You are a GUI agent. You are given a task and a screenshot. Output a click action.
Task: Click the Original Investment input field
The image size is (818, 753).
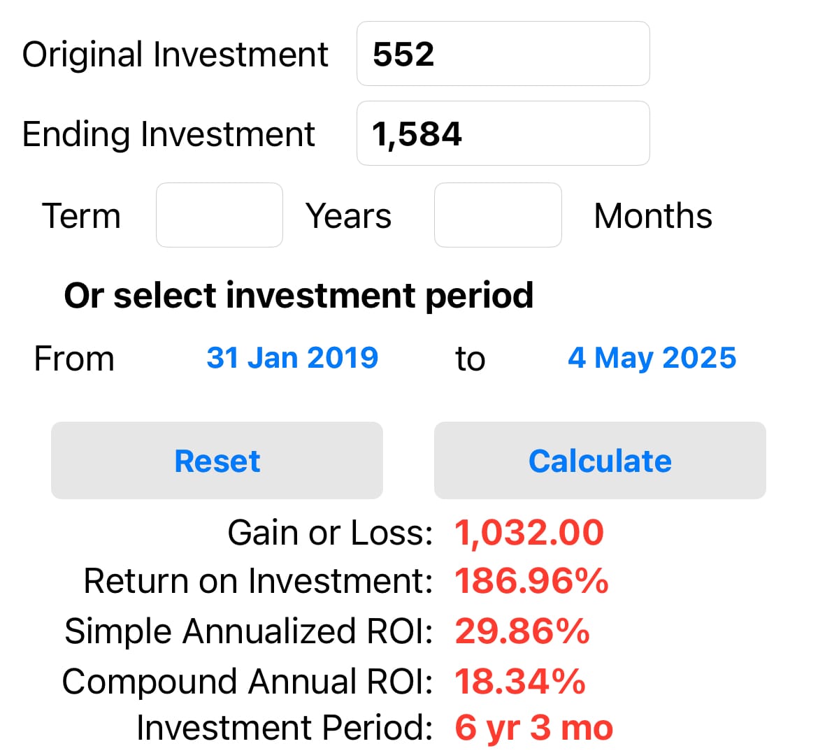pyautogui.click(x=503, y=54)
